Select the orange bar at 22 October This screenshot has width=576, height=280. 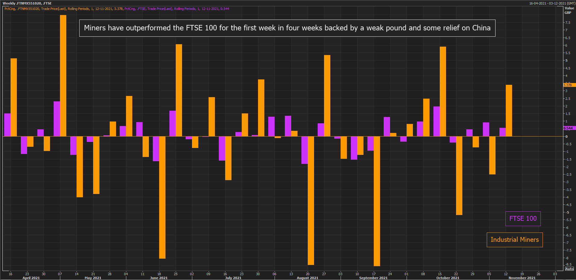coord(459,176)
